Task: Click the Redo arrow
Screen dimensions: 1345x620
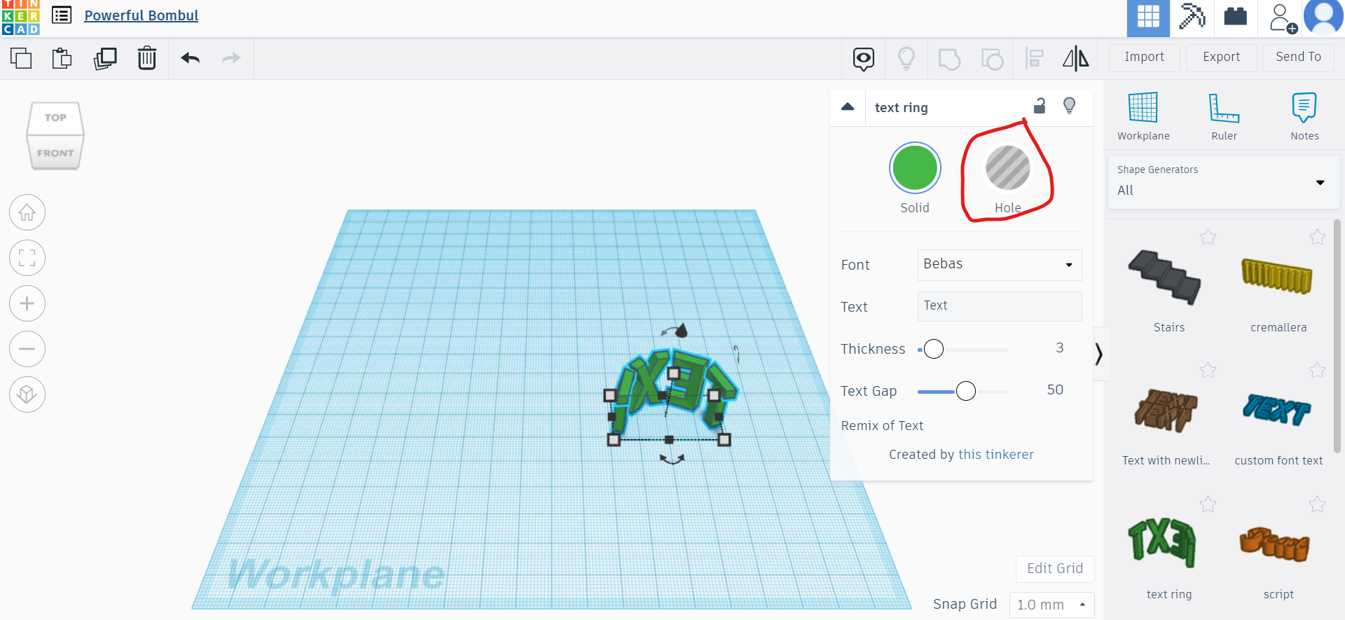Action: 231,58
